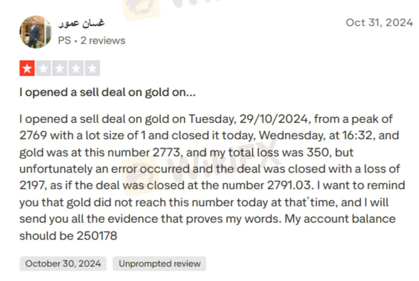419x281 pixels.
Task: Click the second gray rating star
Action: pyautogui.click(x=43, y=69)
